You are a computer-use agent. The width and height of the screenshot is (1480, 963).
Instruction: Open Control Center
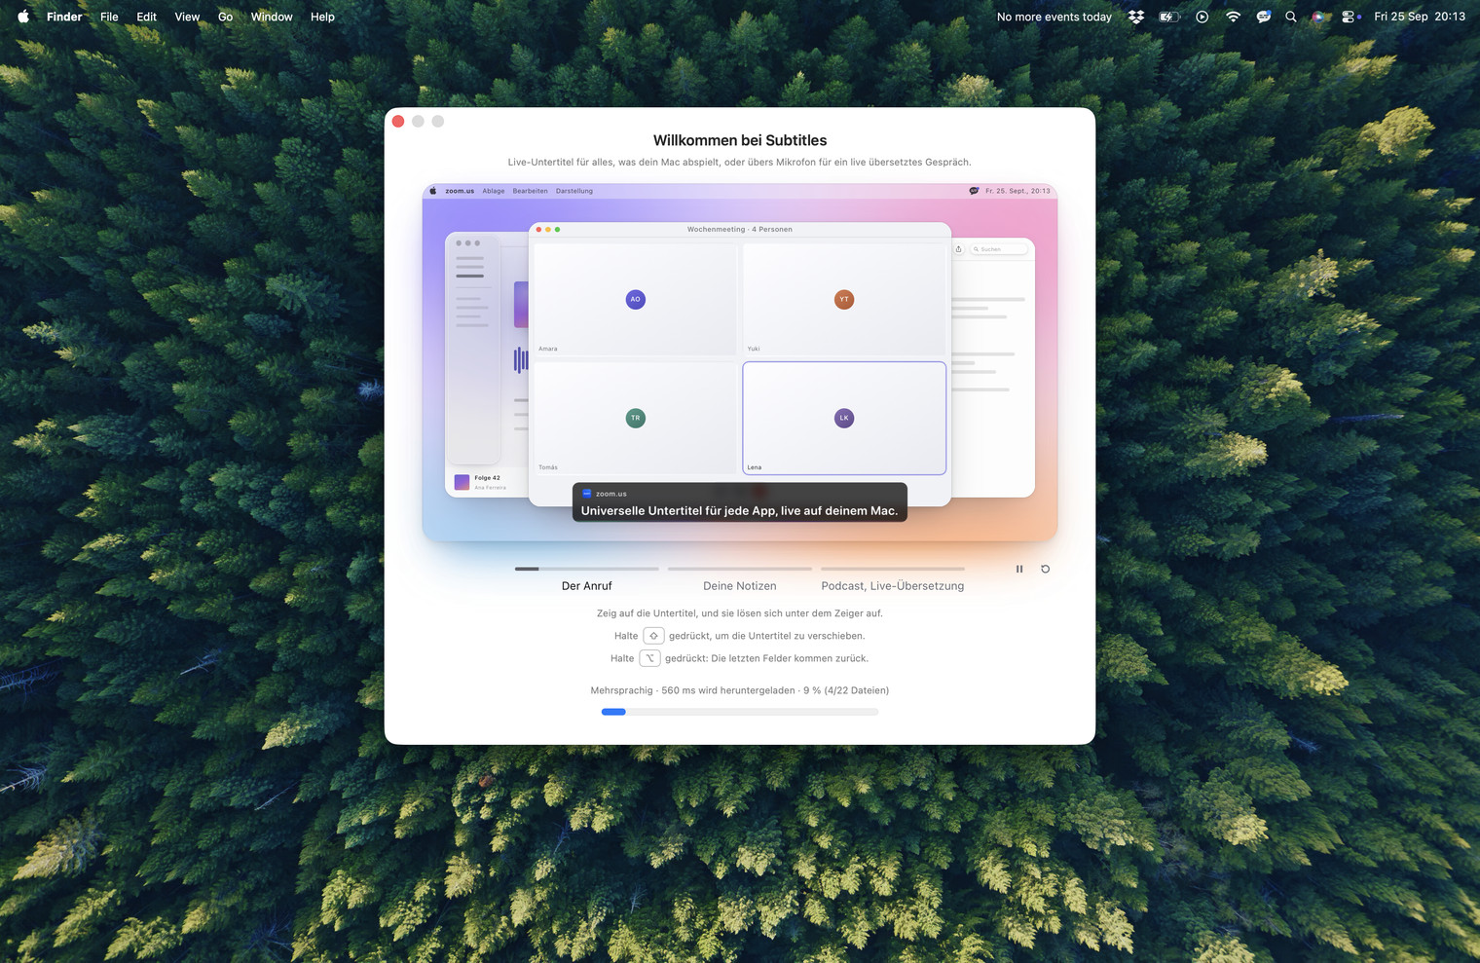[1350, 17]
